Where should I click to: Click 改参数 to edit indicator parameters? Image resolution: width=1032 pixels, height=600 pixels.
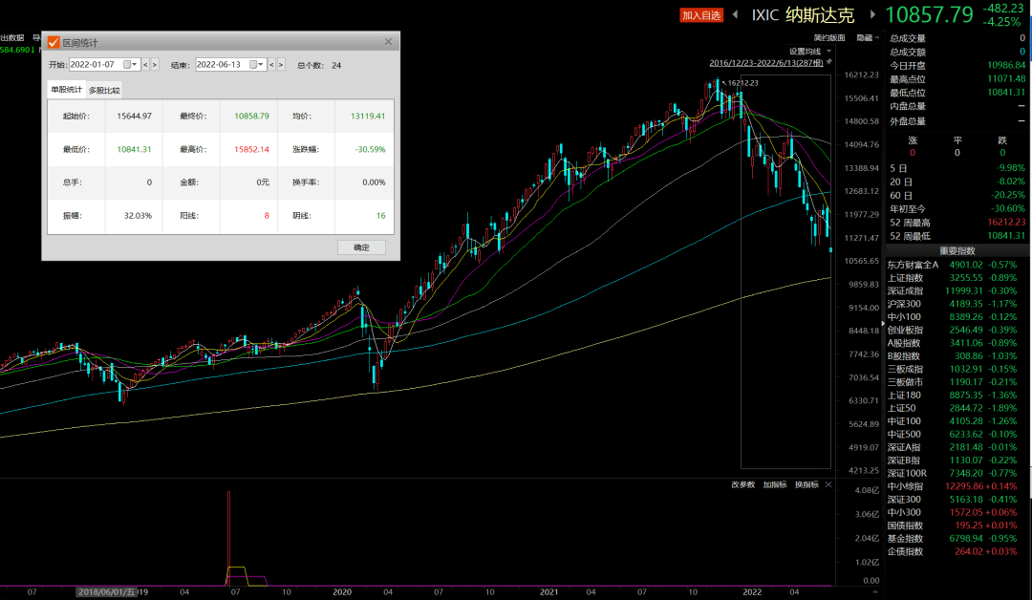742,485
